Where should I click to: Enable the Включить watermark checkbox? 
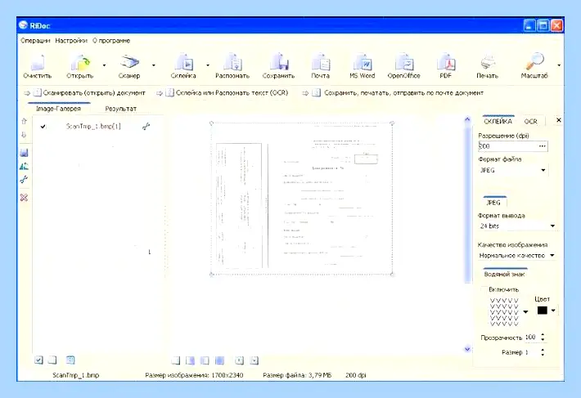pyautogui.click(x=484, y=289)
